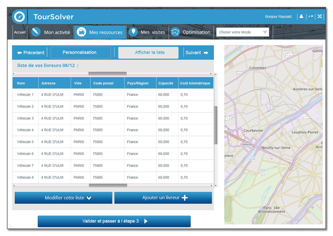The height and width of the screenshot is (236, 333).
Task: Go back with the Précedent button
Action: 31,52
